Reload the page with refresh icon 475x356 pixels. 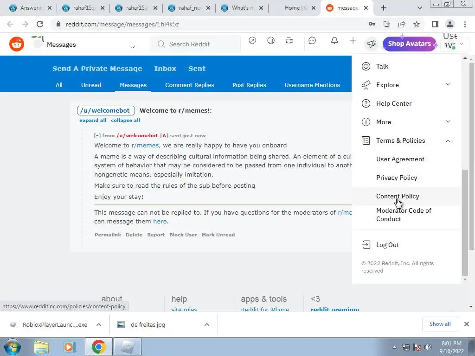point(40,24)
